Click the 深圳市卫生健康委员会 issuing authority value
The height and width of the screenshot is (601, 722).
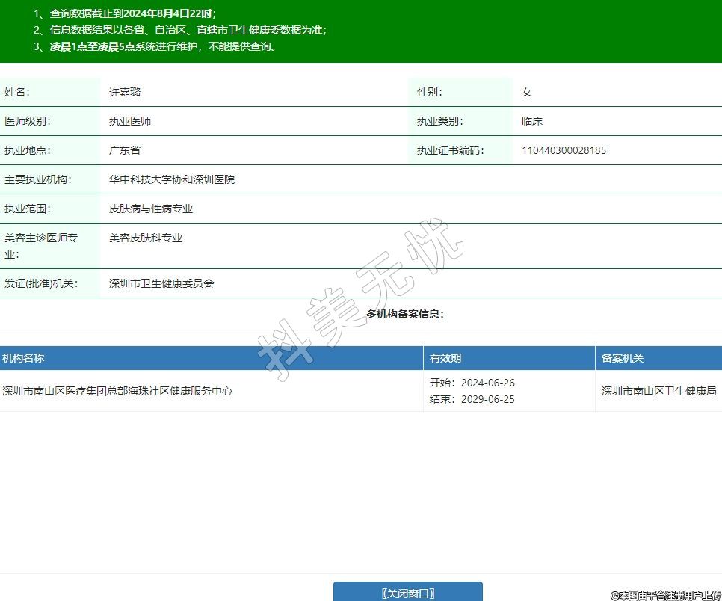click(161, 283)
